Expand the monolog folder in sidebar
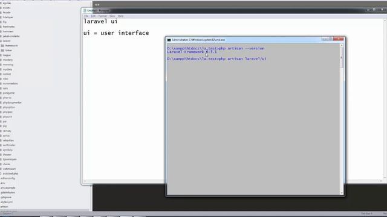 tap(8, 64)
